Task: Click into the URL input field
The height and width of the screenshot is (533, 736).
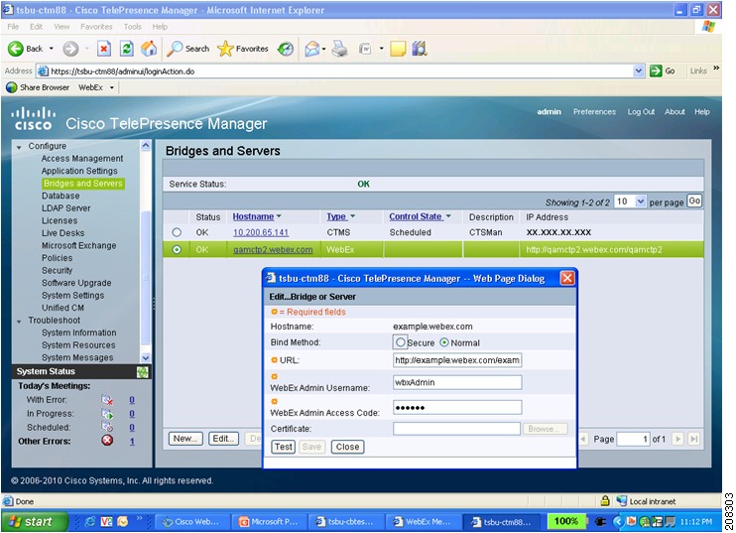Action: click(x=457, y=360)
